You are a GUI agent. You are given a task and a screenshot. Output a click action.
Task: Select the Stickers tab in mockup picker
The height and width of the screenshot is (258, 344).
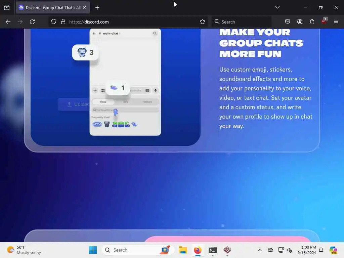point(148,102)
